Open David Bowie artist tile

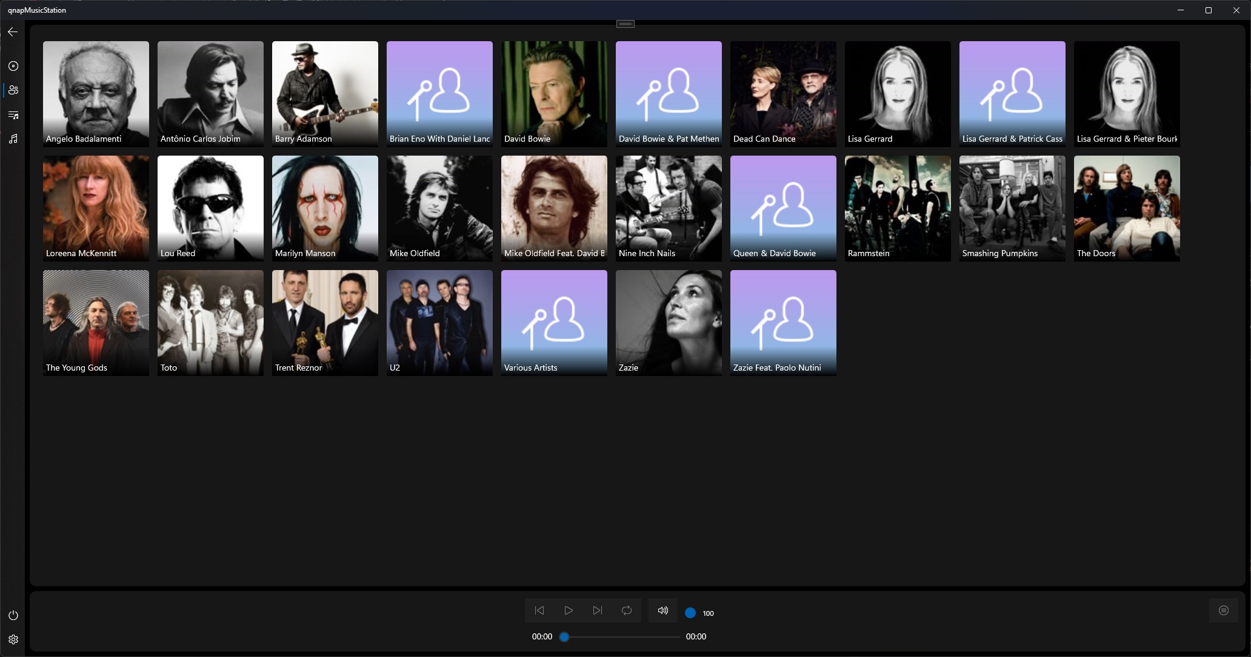pos(554,94)
